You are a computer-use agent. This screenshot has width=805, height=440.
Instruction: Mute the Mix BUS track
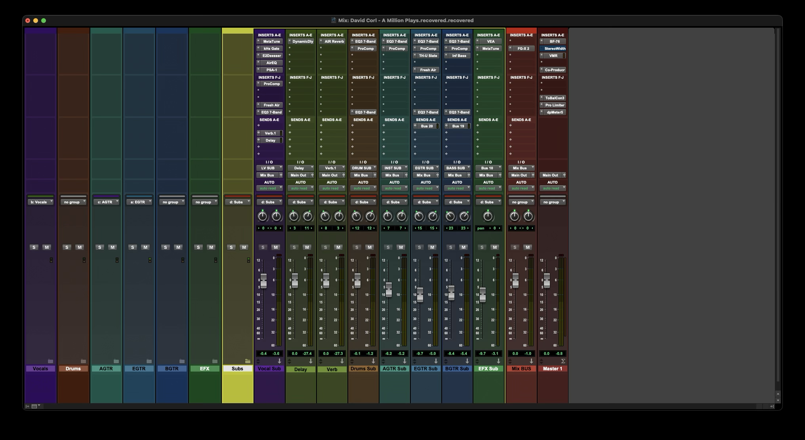(527, 247)
